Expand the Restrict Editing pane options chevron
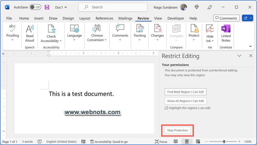The width and height of the screenshot is (257, 145). pyautogui.click(x=239, y=56)
